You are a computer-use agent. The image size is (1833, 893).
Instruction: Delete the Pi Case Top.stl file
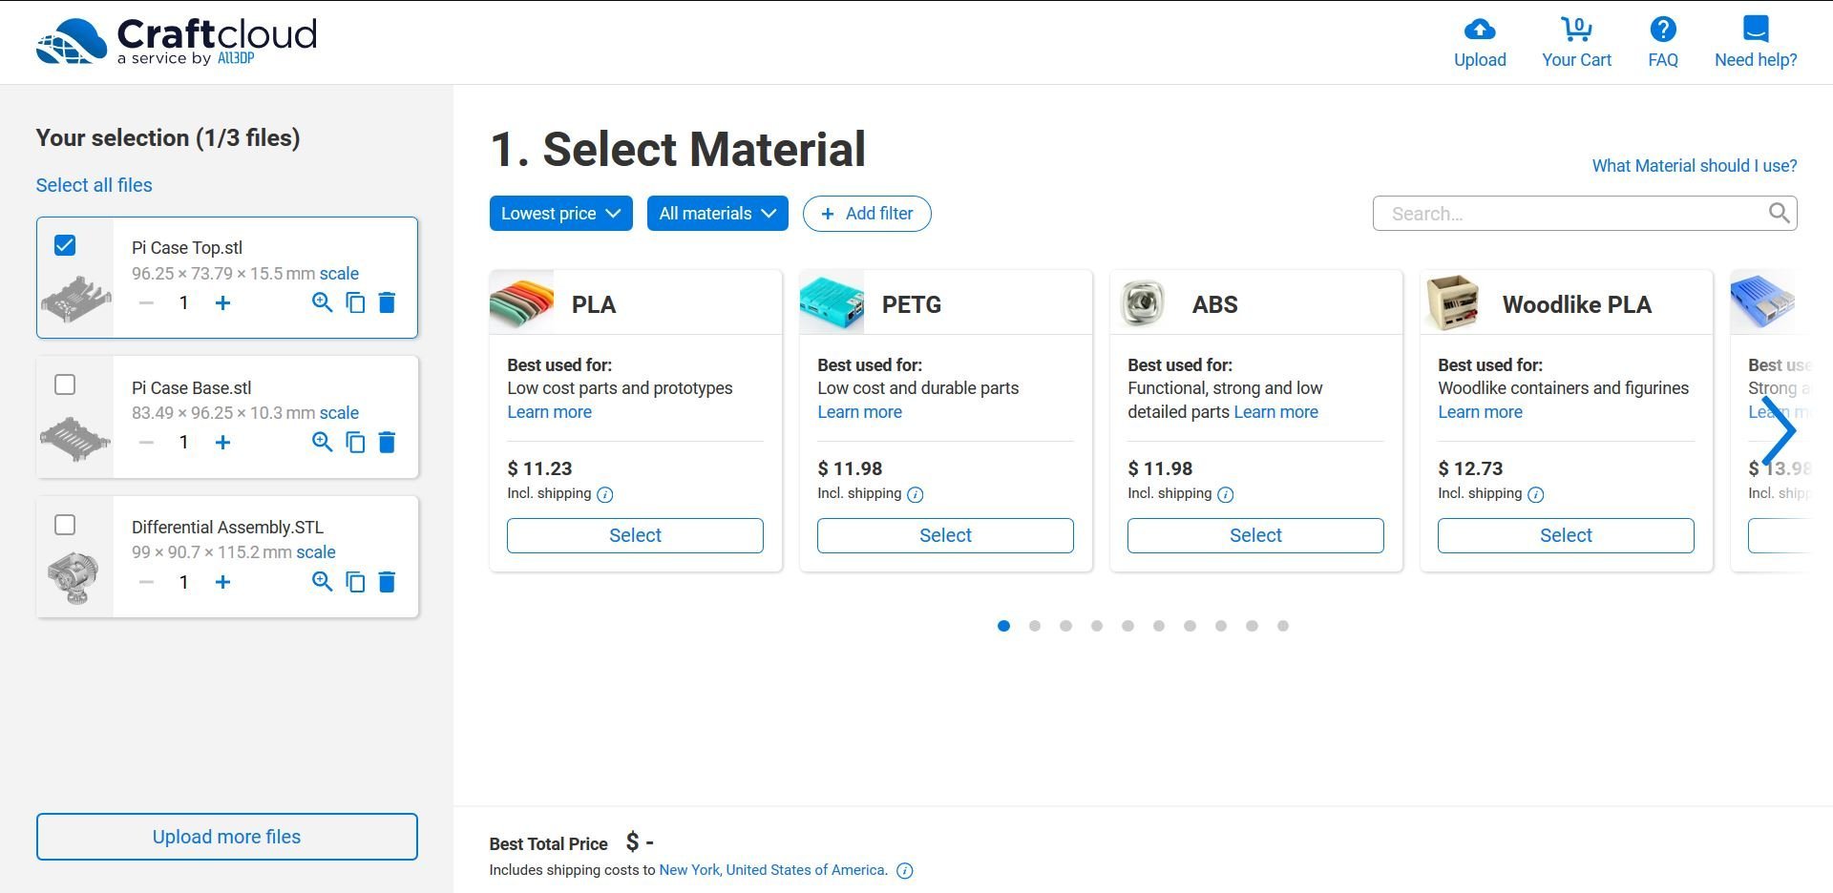coord(387,302)
